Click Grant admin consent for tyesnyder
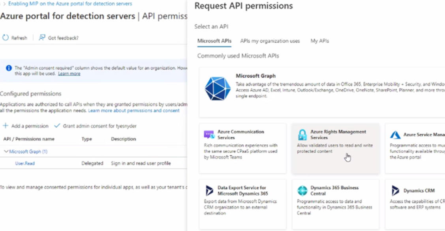445x231 pixels. point(96,126)
